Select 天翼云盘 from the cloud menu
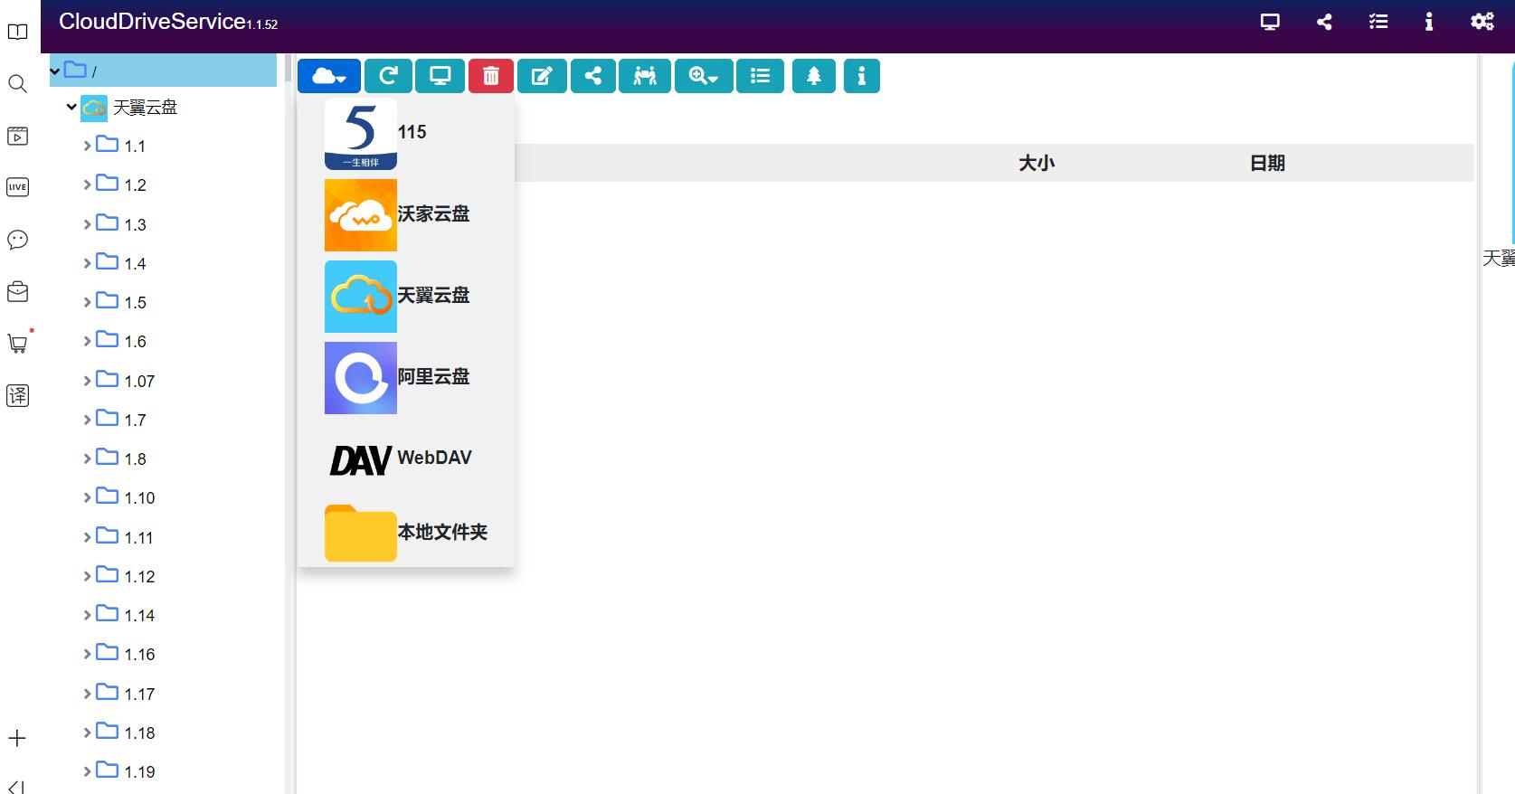The width and height of the screenshot is (1515, 794). point(406,297)
